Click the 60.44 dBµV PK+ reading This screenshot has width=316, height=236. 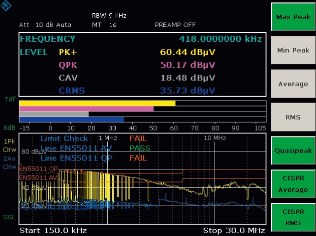point(188,52)
